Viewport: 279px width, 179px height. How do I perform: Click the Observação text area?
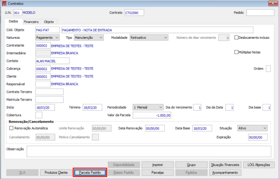149,151
